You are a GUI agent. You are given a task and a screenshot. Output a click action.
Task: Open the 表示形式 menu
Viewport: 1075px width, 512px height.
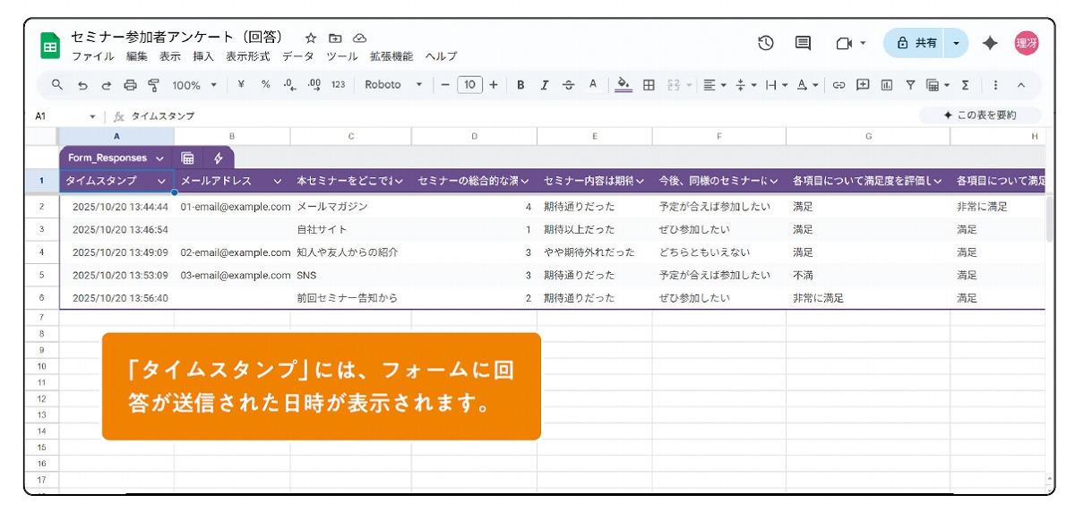(x=248, y=55)
